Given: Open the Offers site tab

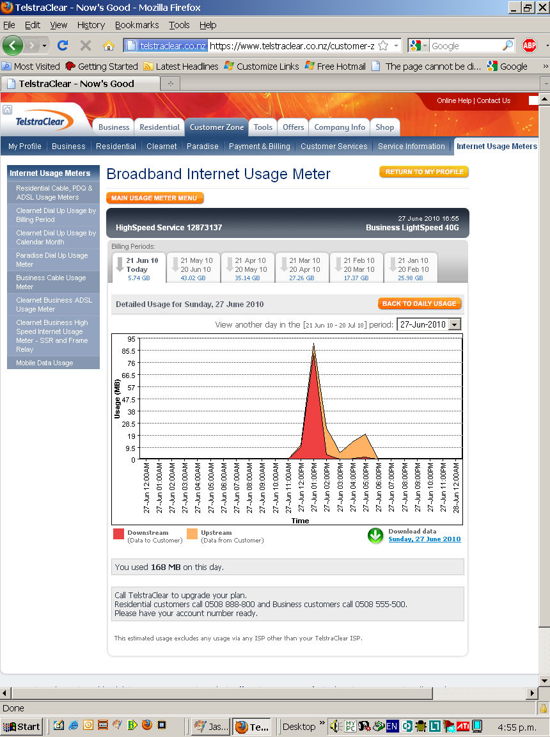Looking at the screenshot, I should [x=293, y=127].
